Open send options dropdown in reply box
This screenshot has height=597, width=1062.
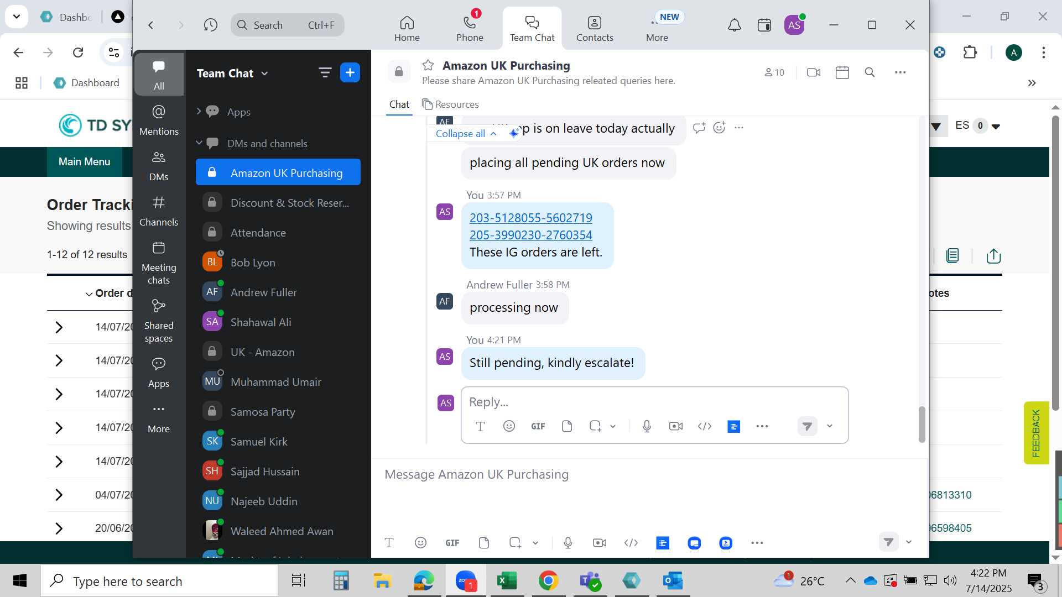829,426
